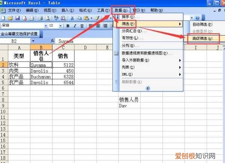Open Print Preview from the toolbar
The width and height of the screenshot is (225, 163).
coord(48,18)
